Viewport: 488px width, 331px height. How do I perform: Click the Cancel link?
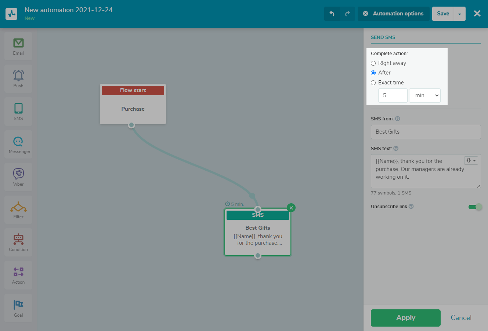click(x=461, y=318)
